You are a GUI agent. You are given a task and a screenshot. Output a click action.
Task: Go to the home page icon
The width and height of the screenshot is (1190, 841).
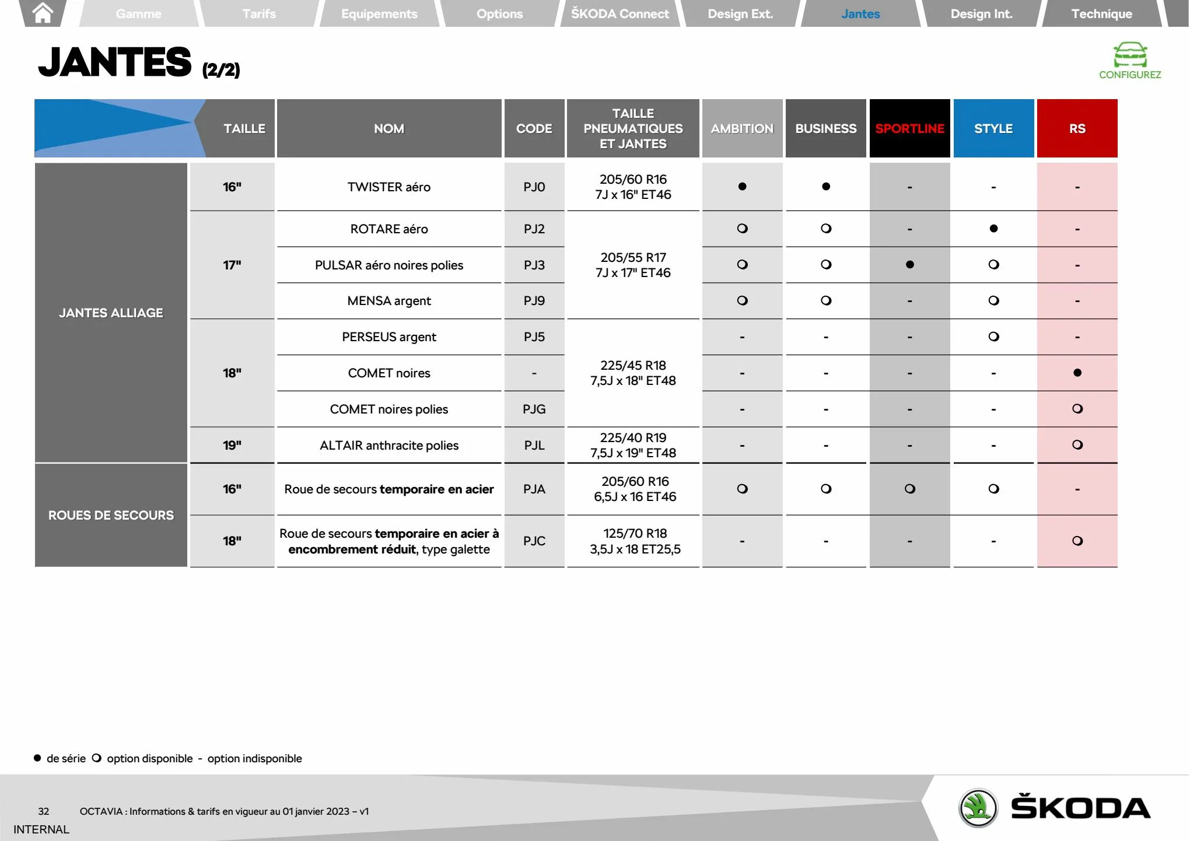pos(43,13)
